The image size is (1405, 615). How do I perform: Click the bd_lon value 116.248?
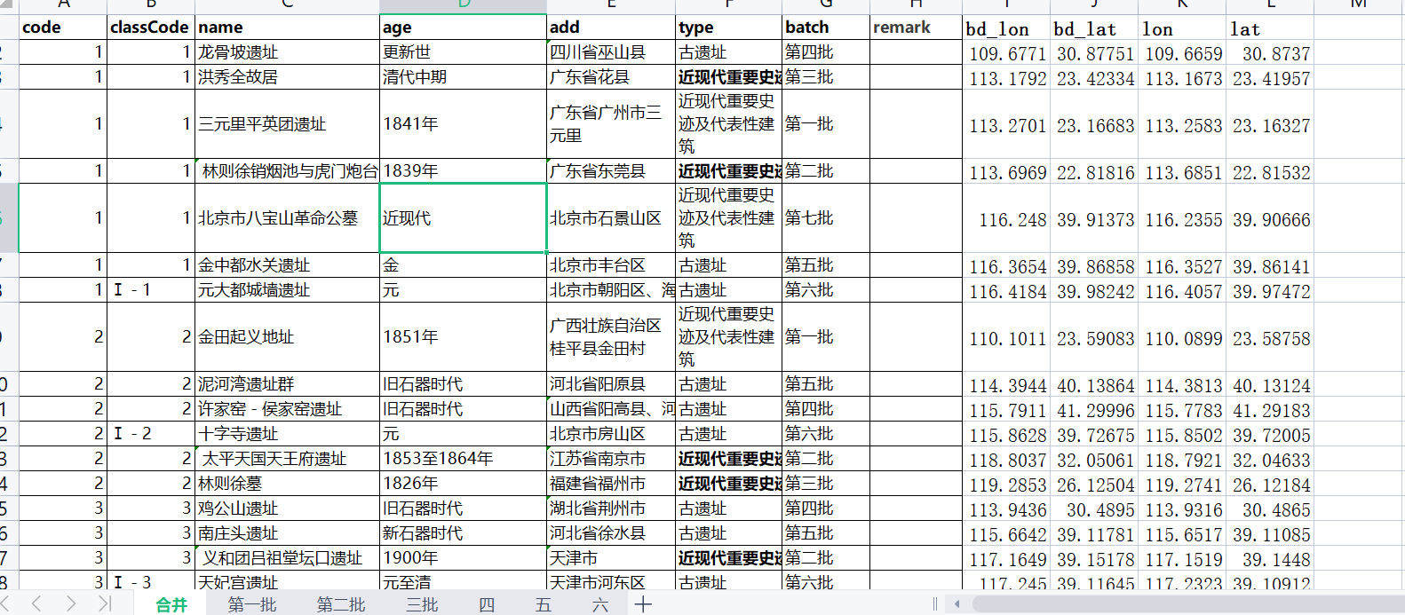[1006, 219]
